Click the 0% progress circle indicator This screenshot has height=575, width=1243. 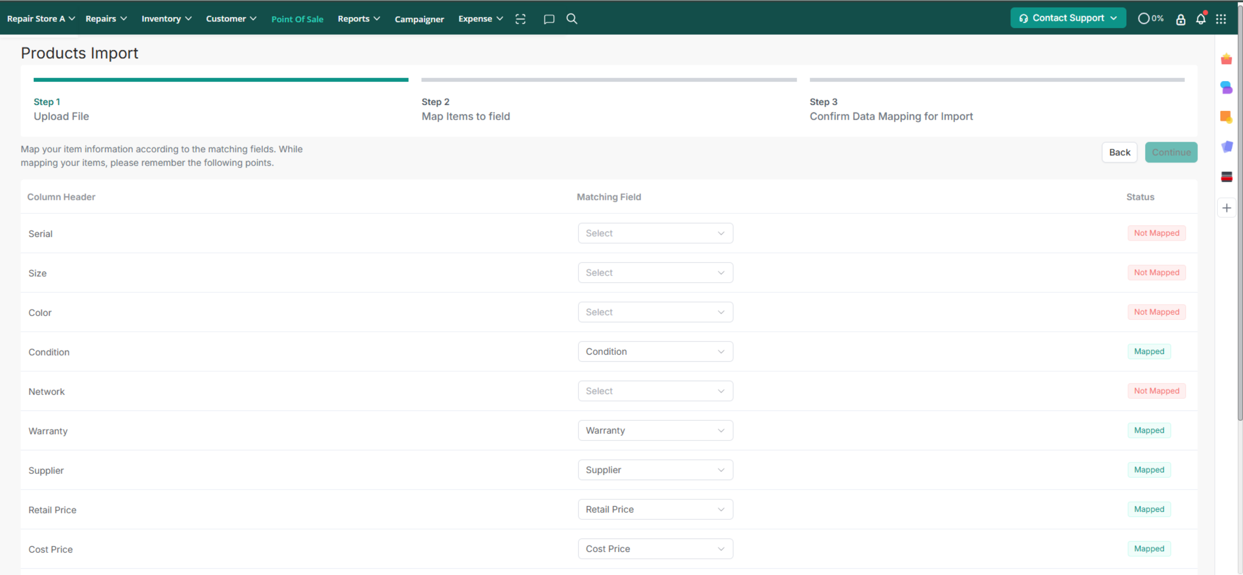point(1150,18)
